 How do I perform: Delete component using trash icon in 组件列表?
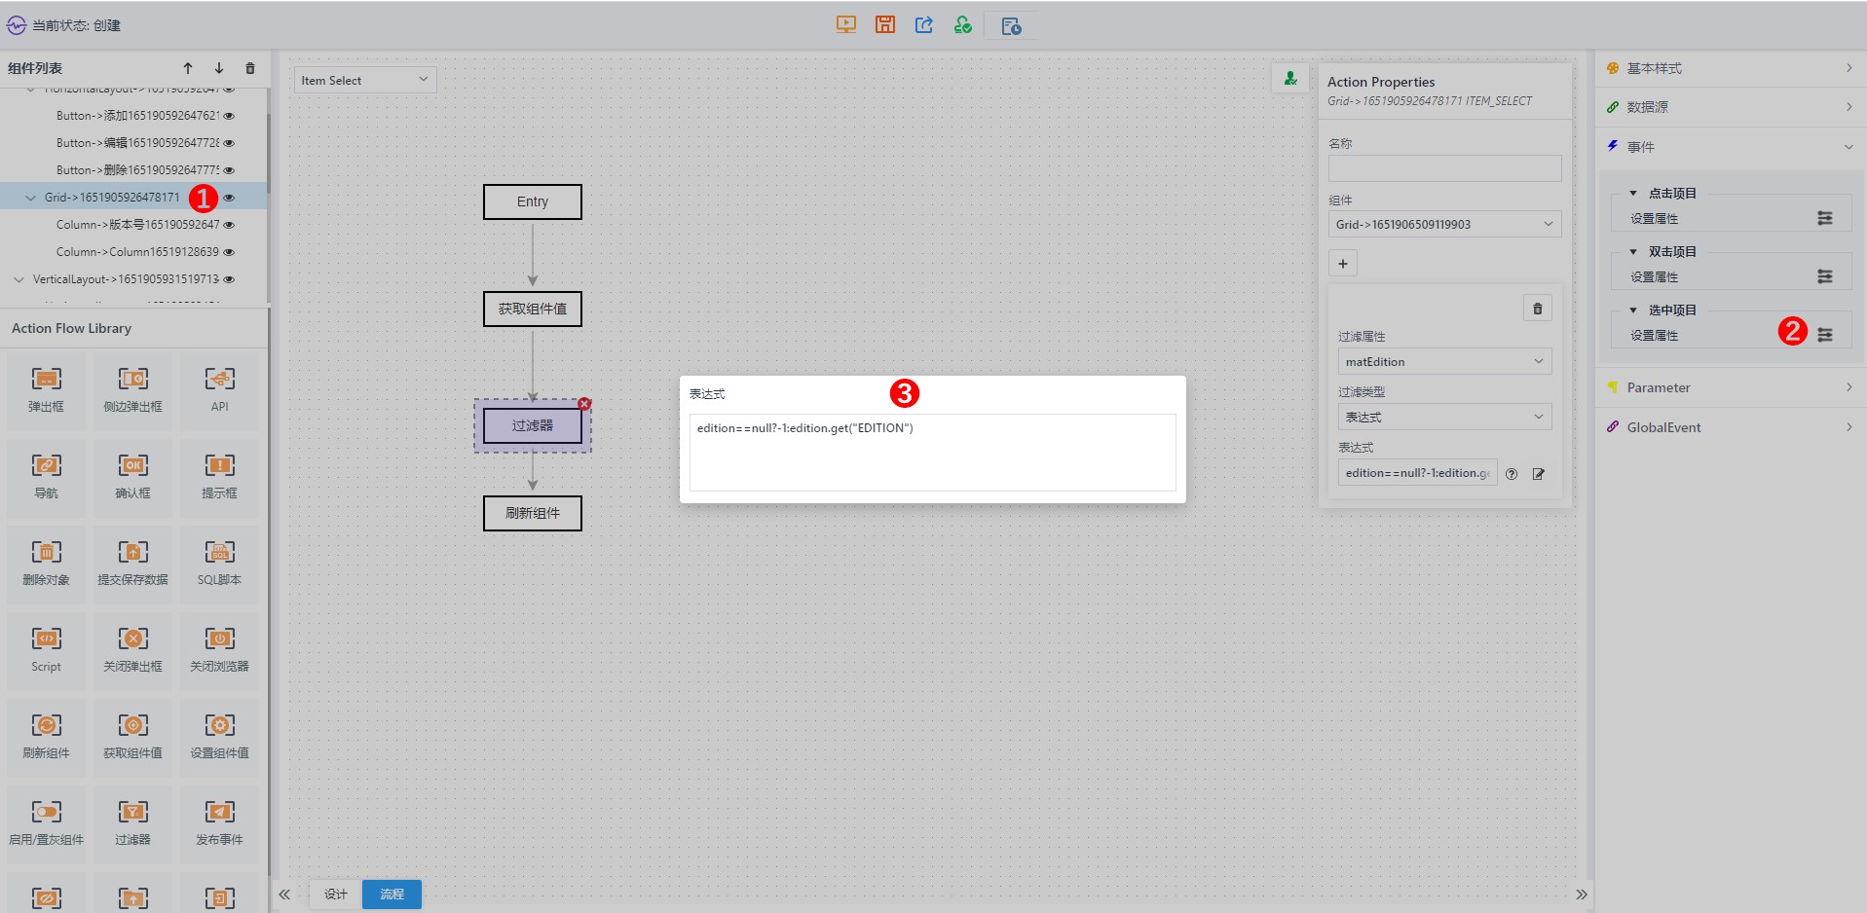pyautogui.click(x=250, y=68)
